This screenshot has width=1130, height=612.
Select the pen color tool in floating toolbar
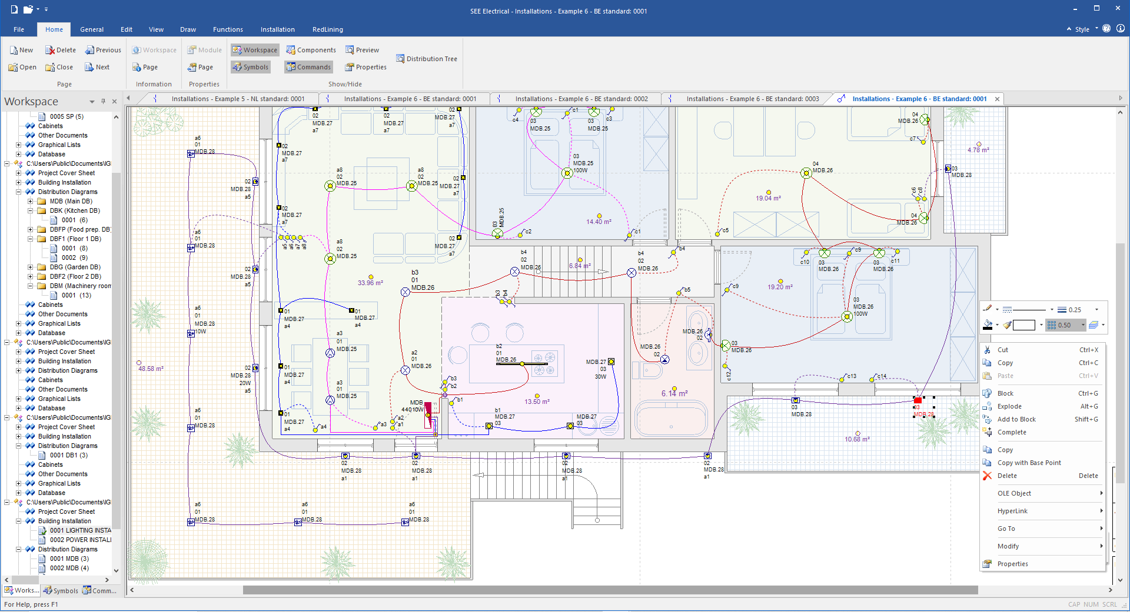[988, 309]
